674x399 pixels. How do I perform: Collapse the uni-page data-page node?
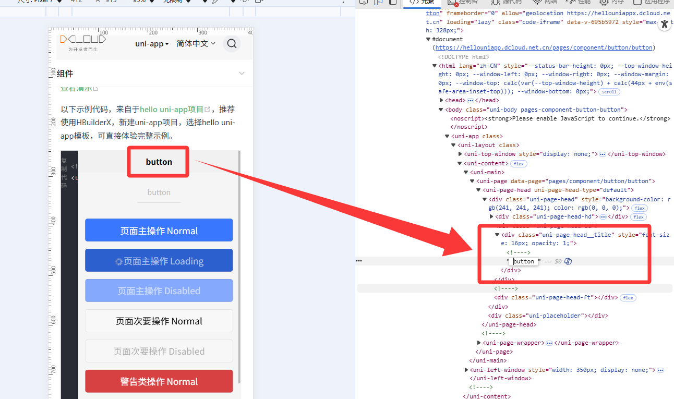coord(472,181)
